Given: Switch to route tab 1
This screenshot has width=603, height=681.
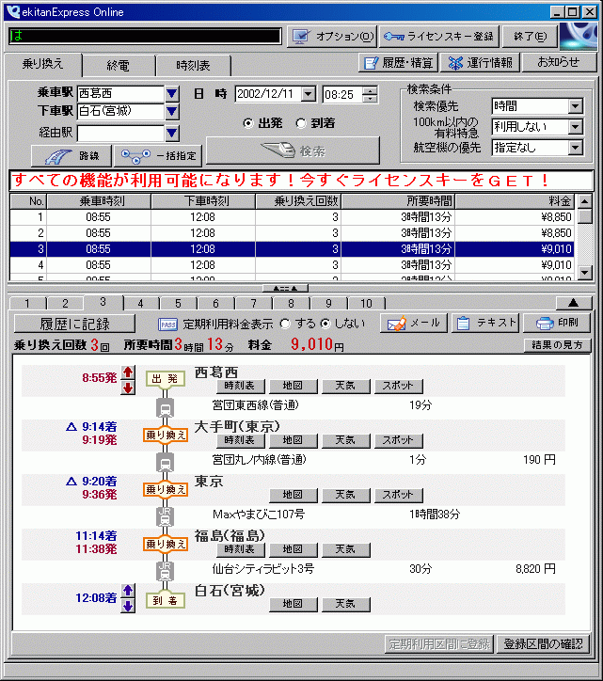Looking at the screenshot, I should click(27, 303).
